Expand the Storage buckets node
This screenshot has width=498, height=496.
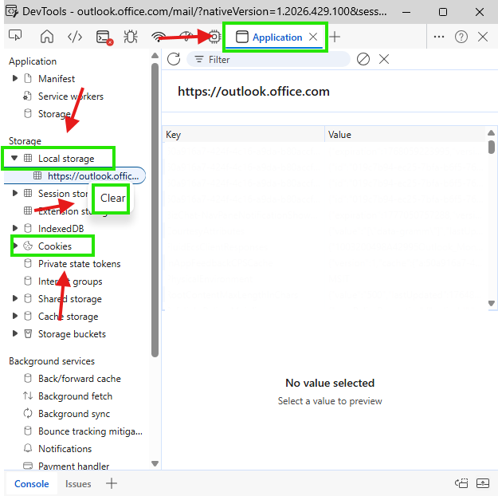(x=14, y=333)
